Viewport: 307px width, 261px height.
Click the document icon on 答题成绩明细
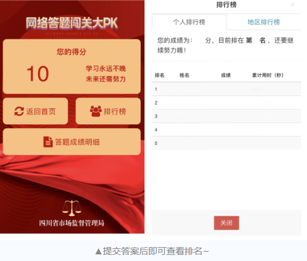[48, 142]
